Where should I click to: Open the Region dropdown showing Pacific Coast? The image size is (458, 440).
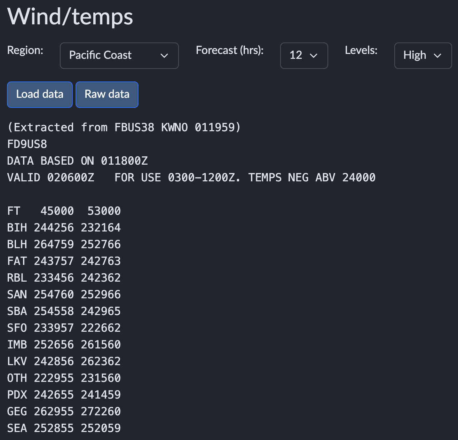(x=119, y=56)
